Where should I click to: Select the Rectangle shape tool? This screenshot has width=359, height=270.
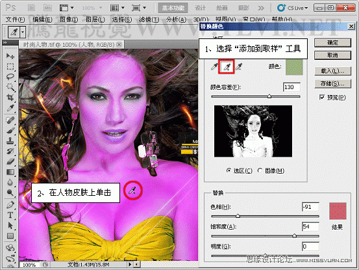coord(10,236)
